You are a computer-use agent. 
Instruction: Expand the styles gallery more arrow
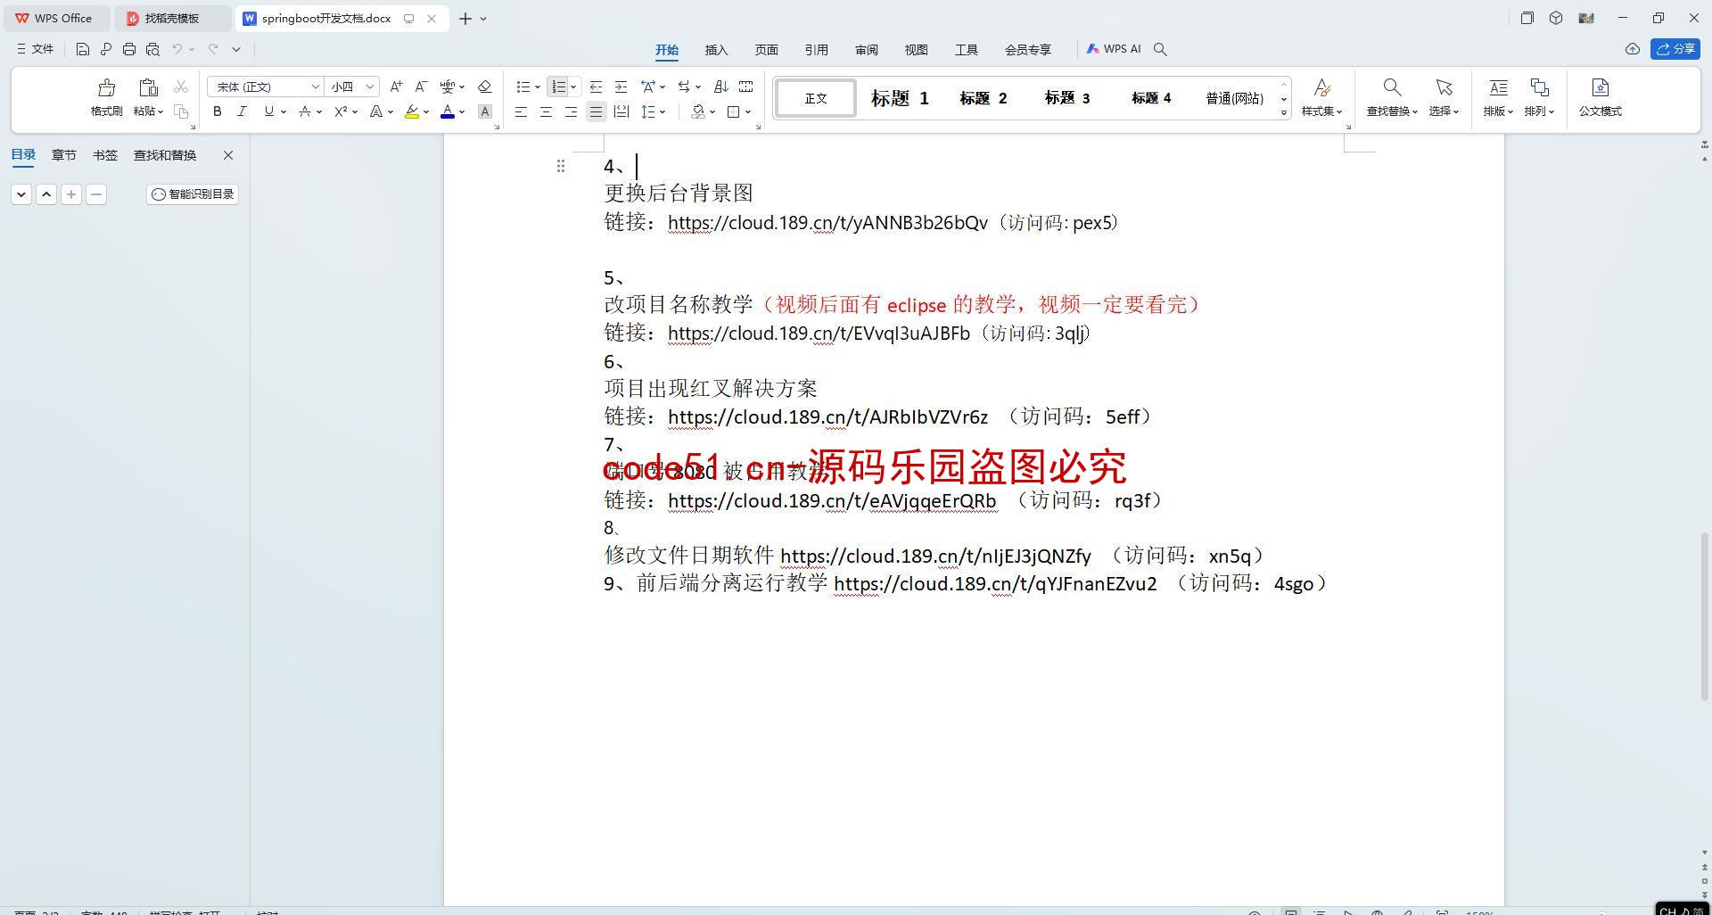coord(1284,112)
